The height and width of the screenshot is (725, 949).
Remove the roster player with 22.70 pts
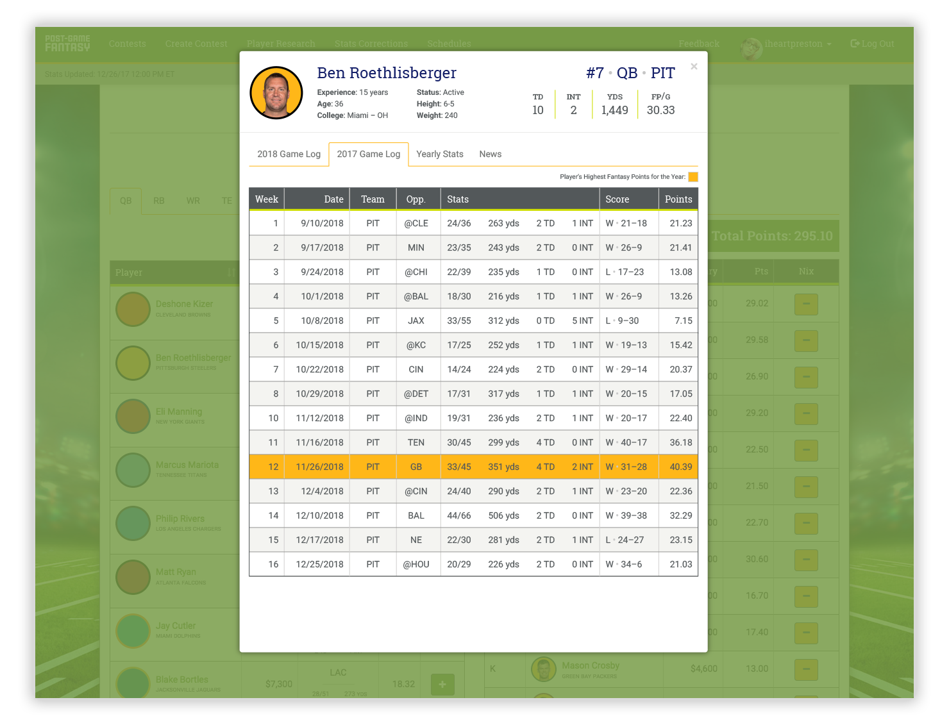[x=806, y=523]
